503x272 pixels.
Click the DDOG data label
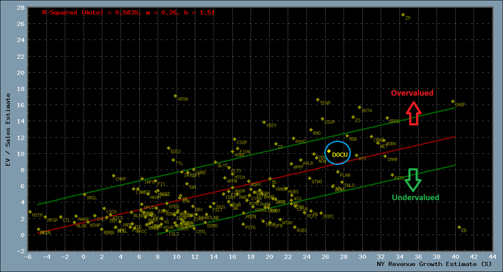[395, 121]
